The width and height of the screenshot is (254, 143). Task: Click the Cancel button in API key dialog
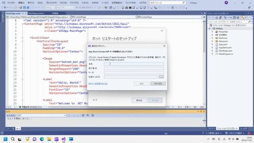pos(158,84)
